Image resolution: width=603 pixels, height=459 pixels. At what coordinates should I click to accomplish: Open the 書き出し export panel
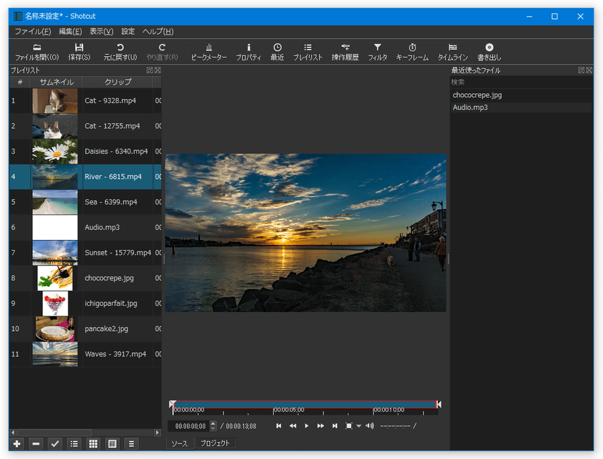[x=489, y=52]
